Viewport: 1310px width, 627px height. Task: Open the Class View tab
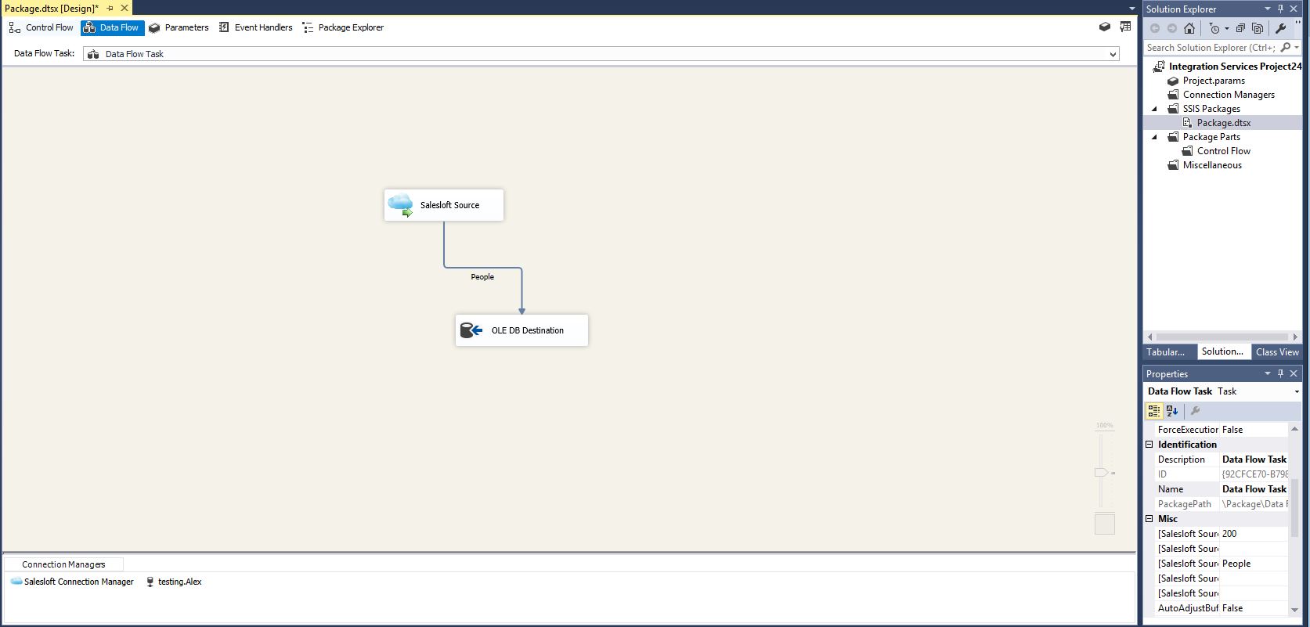click(x=1276, y=352)
